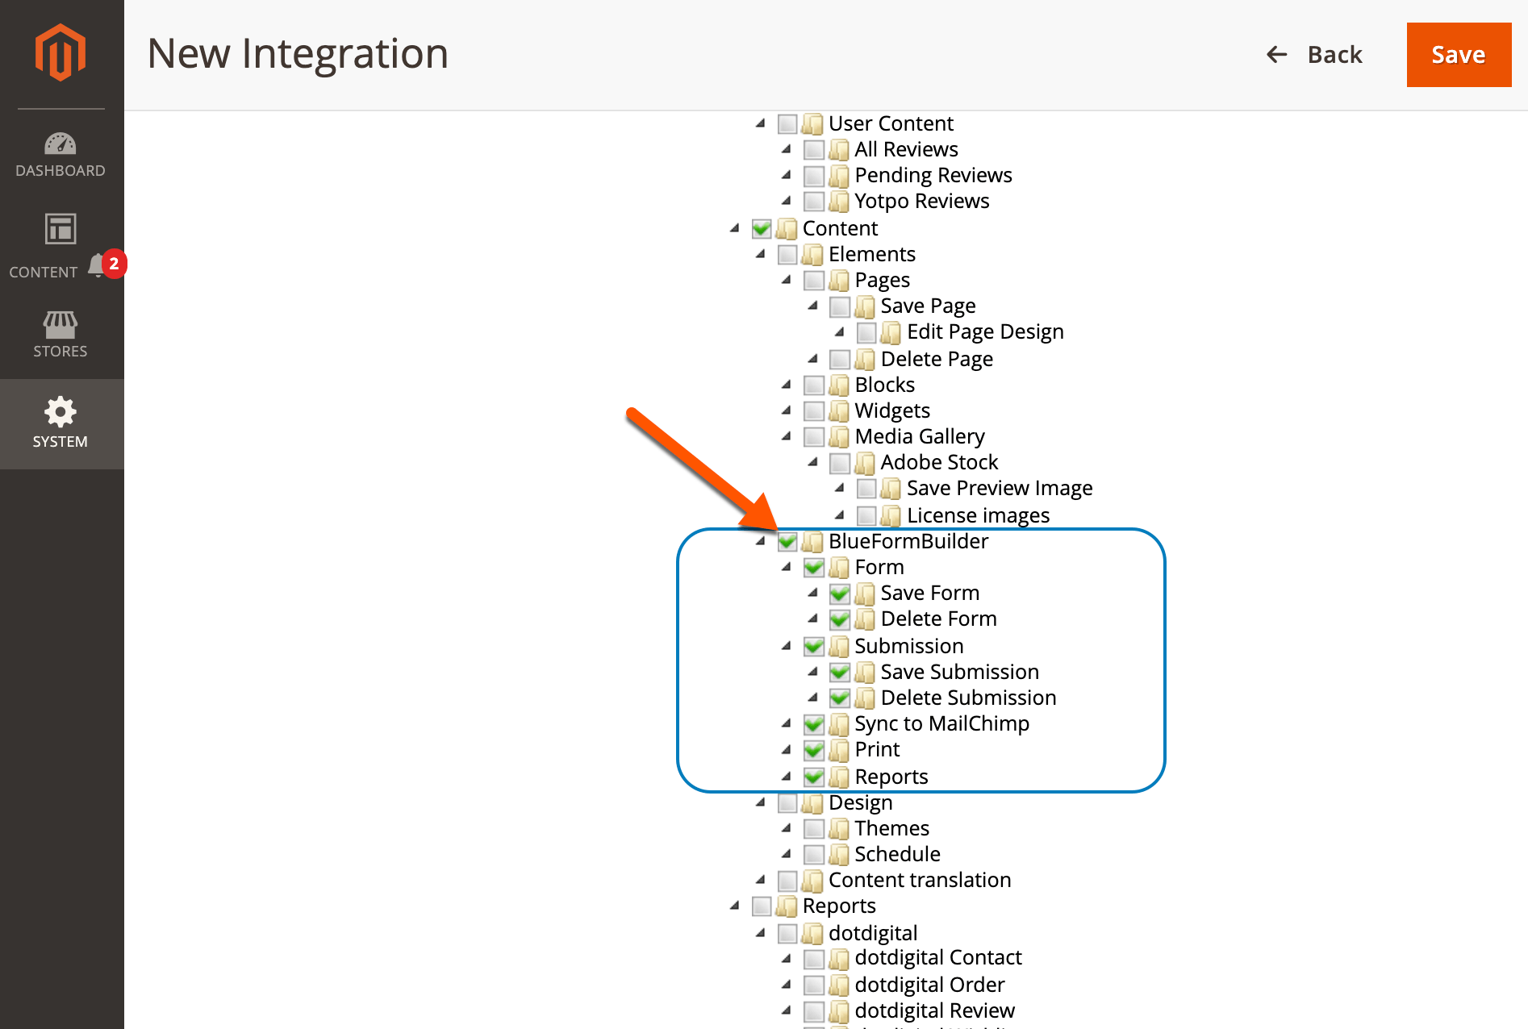Uncheck the Save Form permission
Image resolution: width=1528 pixels, height=1029 pixels.
pyautogui.click(x=840, y=594)
